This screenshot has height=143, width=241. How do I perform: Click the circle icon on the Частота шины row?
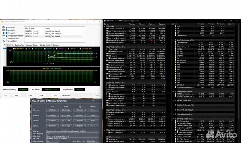107,54
